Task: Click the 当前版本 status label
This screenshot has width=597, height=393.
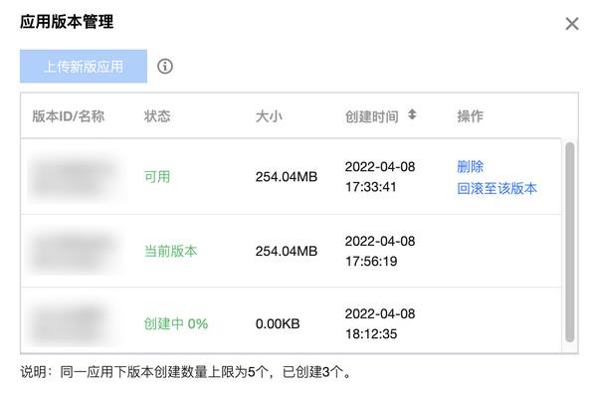Action: 170,251
